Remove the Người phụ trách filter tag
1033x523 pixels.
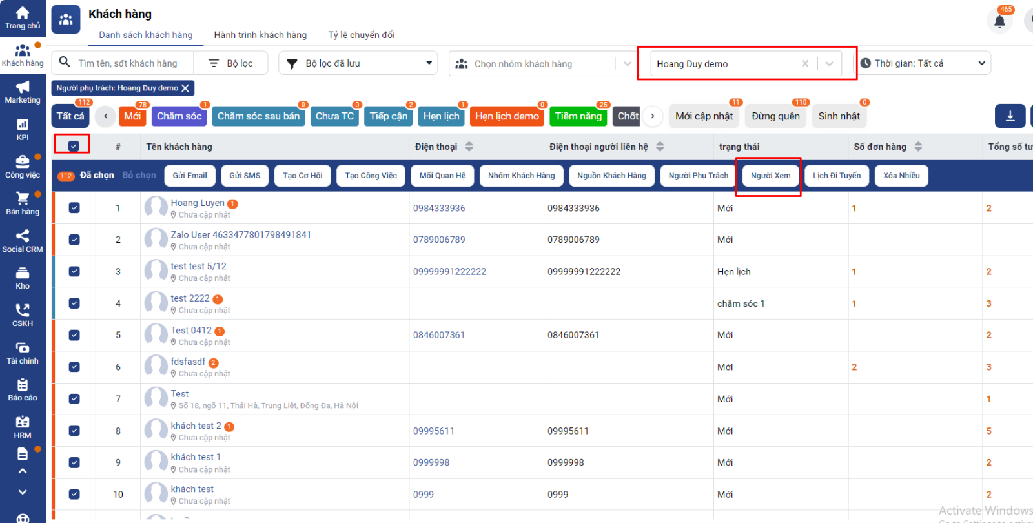[185, 88]
